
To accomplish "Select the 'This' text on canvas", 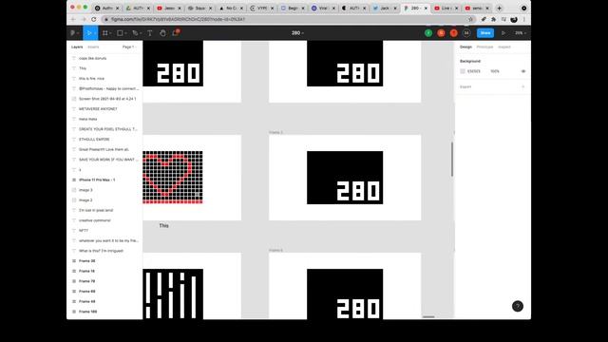I will tap(163, 226).
